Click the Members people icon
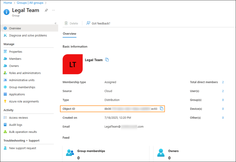The image size is (236, 162). tap(5, 59)
